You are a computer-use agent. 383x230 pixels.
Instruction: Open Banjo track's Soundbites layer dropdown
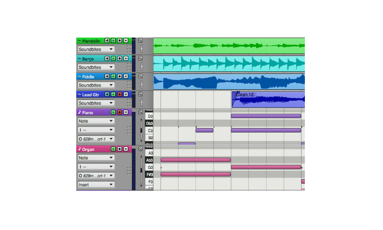tap(96, 67)
